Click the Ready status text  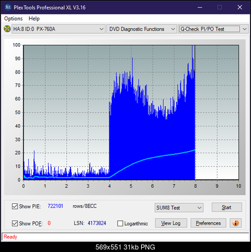tap(10, 236)
